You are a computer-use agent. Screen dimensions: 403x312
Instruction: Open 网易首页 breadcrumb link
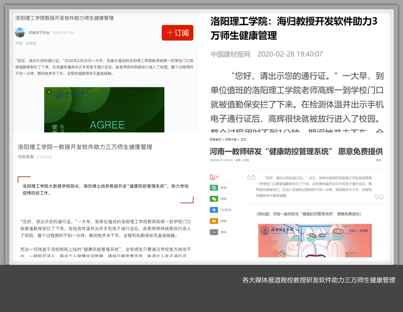pyautogui.click(x=215, y=139)
